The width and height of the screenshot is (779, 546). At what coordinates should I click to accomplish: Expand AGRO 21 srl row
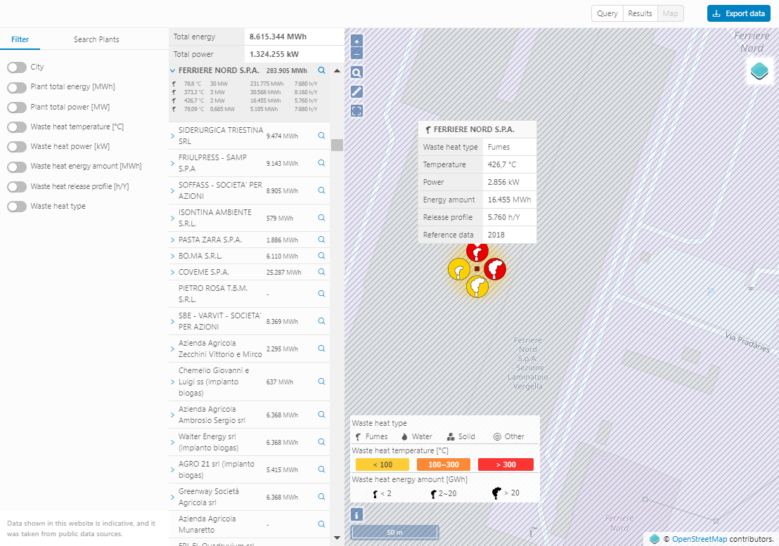coord(173,469)
